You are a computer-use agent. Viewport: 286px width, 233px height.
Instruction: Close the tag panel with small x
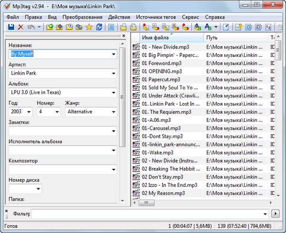point(123,36)
